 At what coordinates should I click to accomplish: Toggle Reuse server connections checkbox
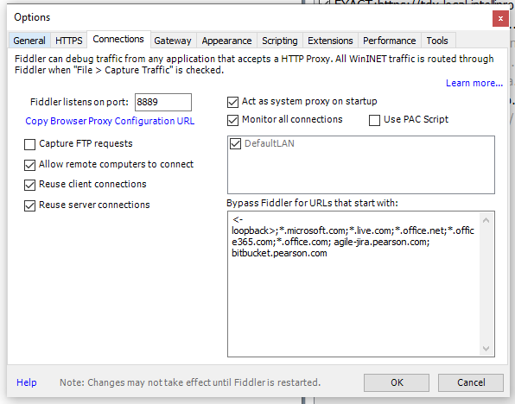29,205
